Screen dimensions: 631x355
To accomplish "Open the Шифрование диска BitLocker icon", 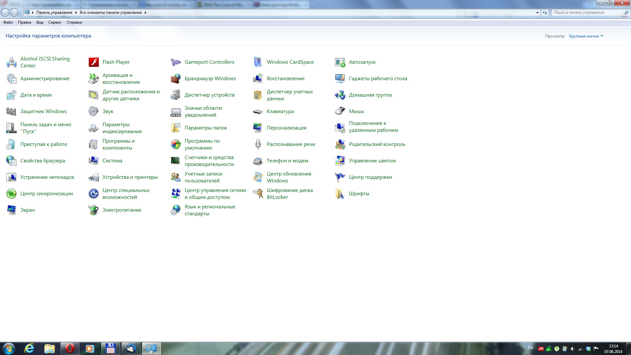I will pyautogui.click(x=258, y=194).
